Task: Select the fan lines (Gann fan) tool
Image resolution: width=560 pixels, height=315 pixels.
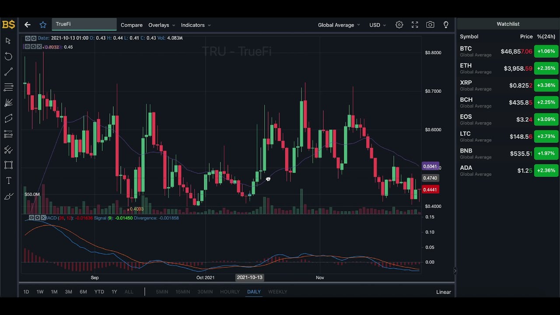Action: click(8, 103)
